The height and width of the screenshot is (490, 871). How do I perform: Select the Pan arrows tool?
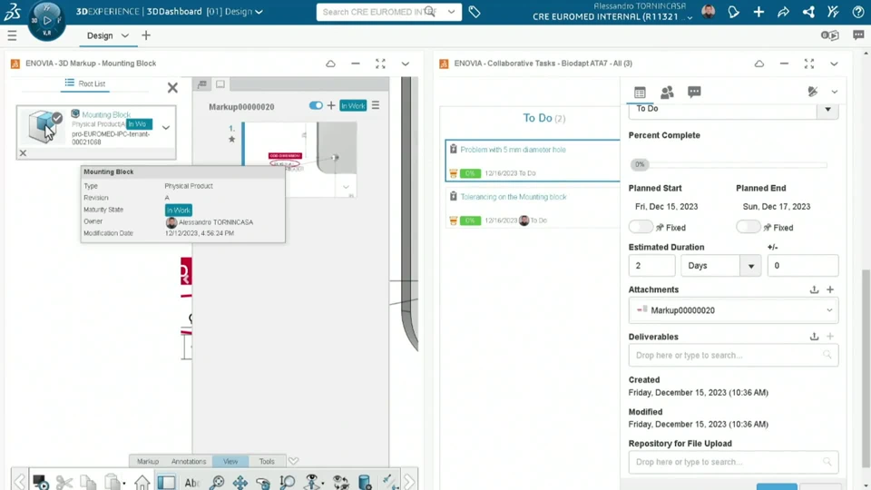(240, 482)
